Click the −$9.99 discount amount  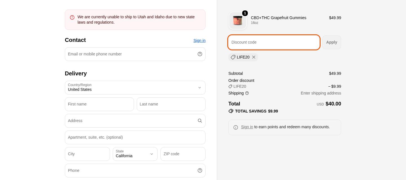[x=334, y=86]
